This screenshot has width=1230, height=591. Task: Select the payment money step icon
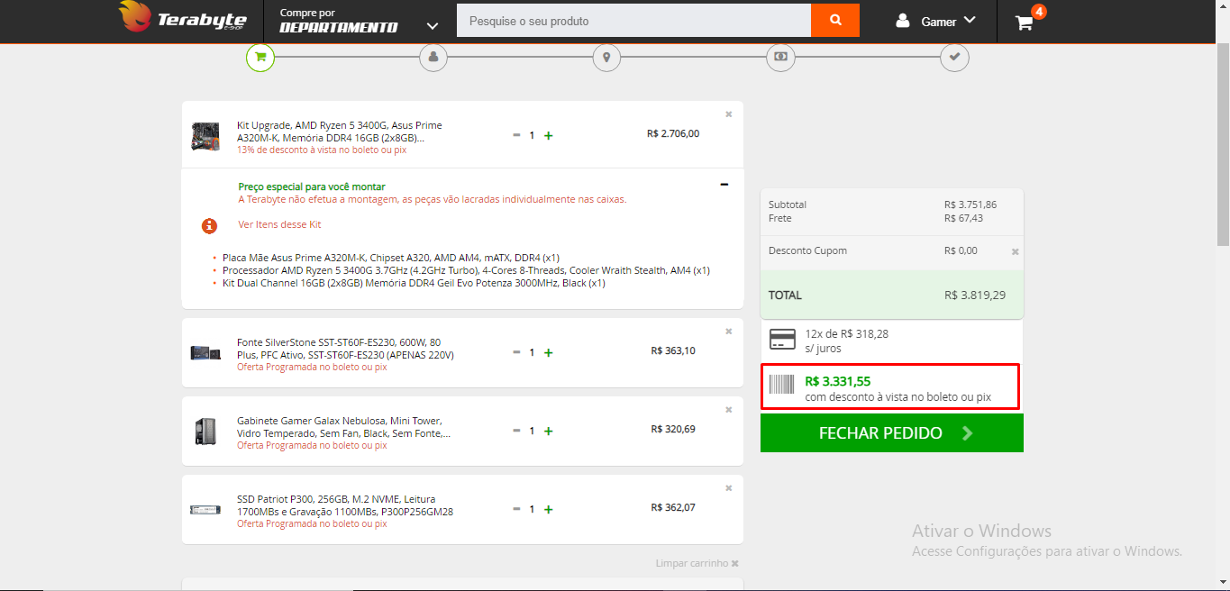[780, 58]
